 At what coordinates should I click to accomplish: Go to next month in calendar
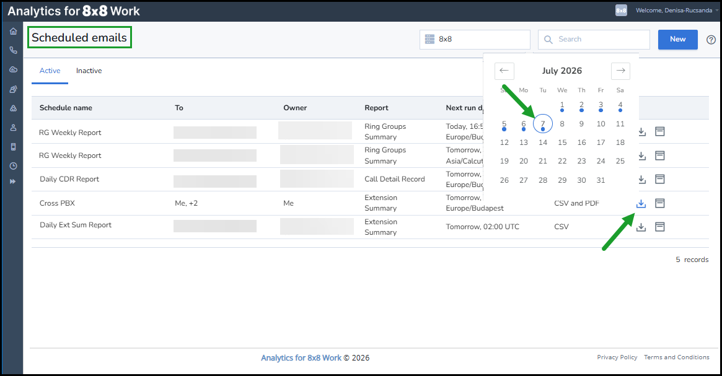[x=621, y=71]
